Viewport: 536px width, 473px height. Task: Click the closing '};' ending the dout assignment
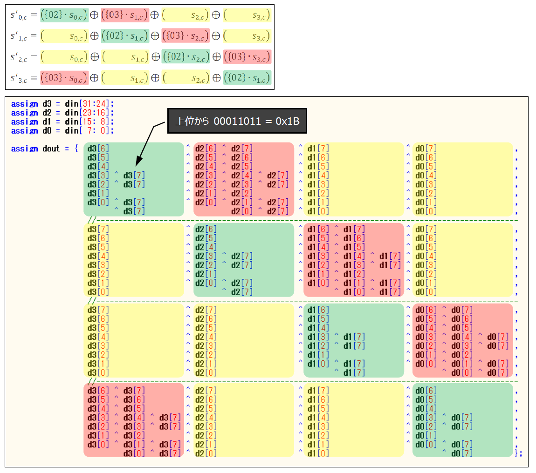coord(519,453)
